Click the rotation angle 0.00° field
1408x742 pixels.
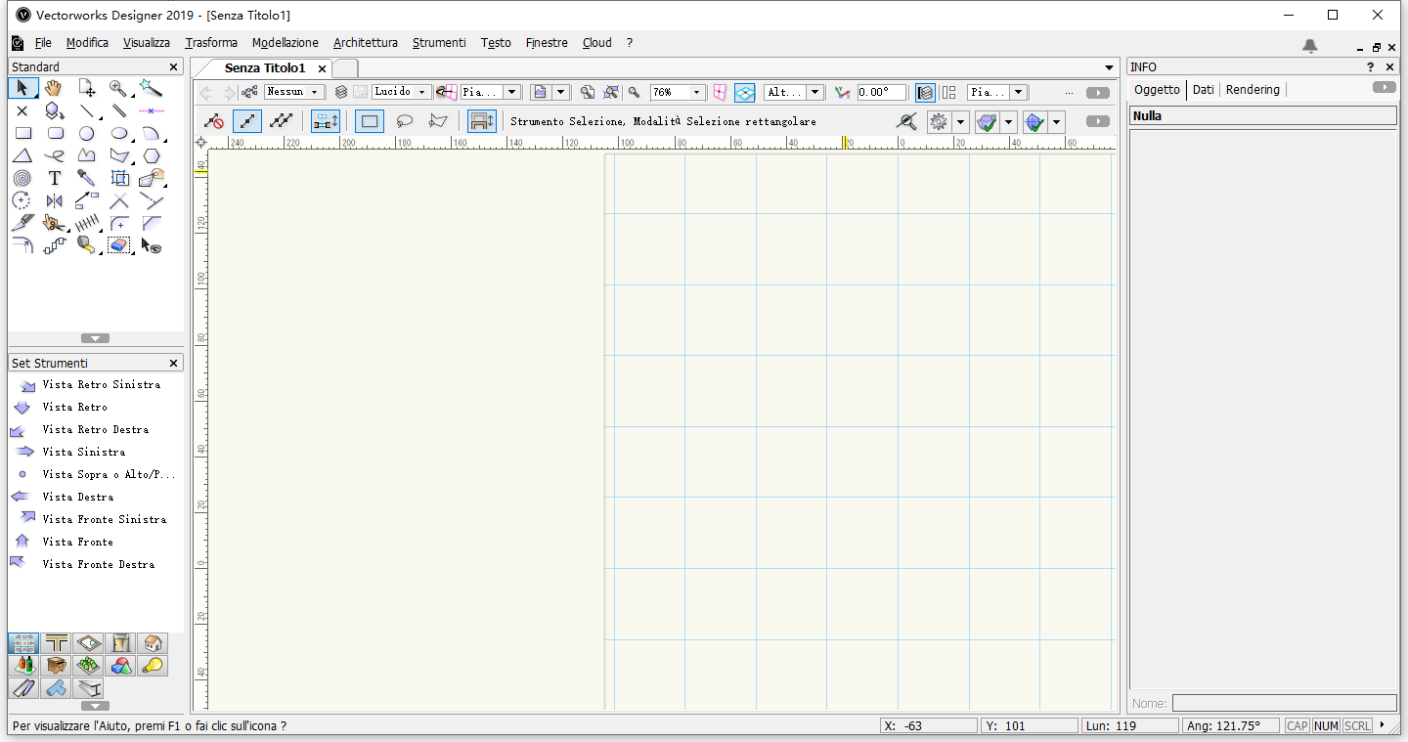(x=882, y=92)
